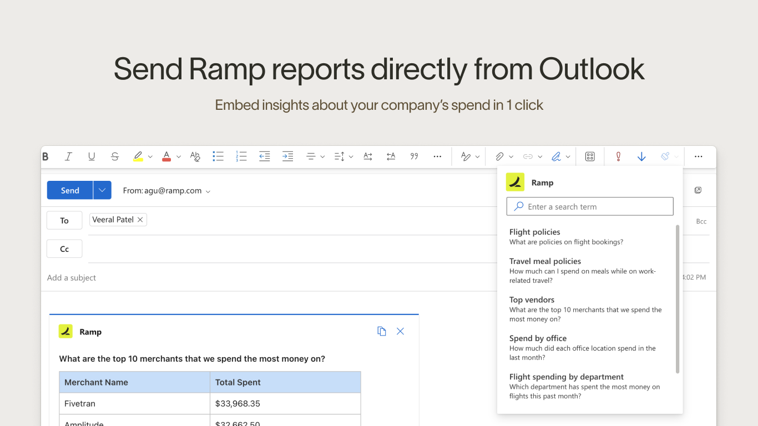The width and height of the screenshot is (758, 426).
Task: Click the Fivetran merchant cell
Action: 135,403
